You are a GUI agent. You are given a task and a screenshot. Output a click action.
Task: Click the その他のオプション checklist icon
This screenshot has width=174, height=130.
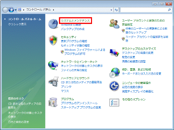[x=114, y=103]
